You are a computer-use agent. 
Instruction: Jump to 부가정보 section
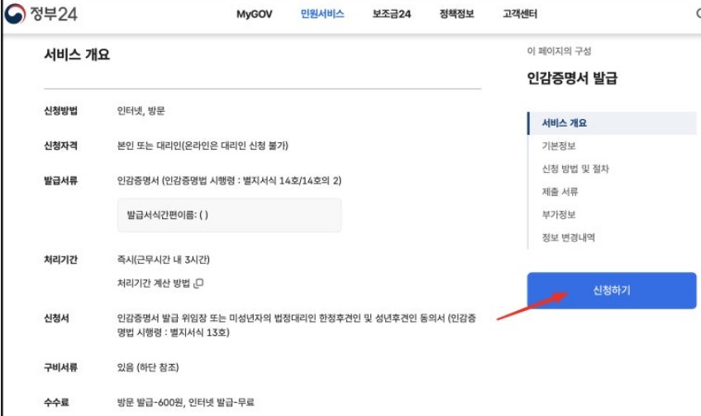pos(558,215)
